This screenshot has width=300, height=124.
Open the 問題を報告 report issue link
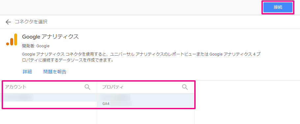pos(55,72)
